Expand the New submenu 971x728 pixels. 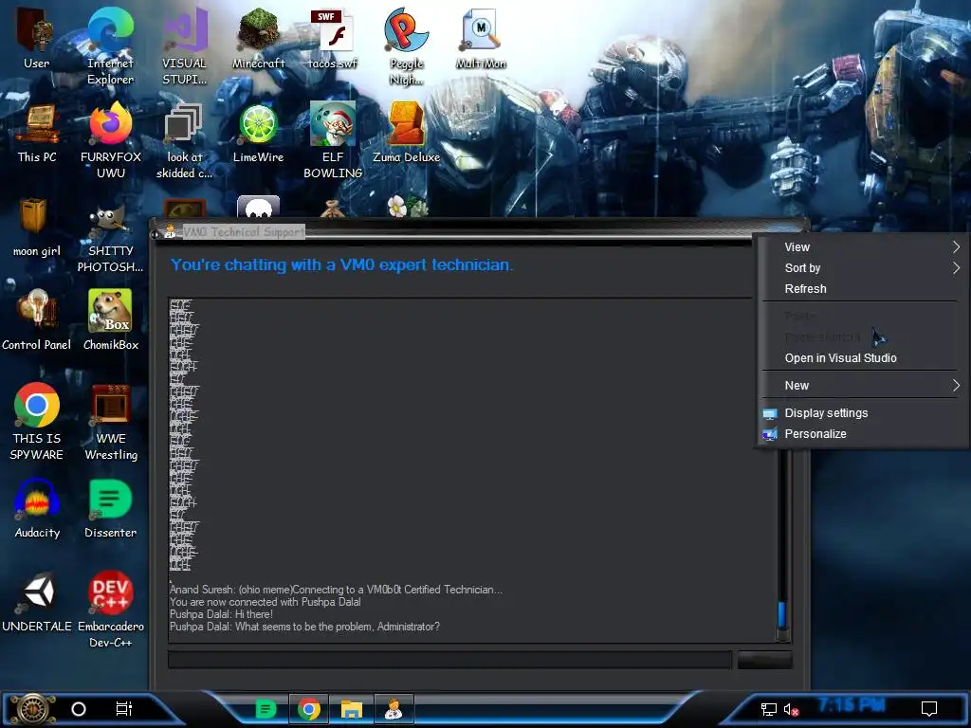click(862, 386)
